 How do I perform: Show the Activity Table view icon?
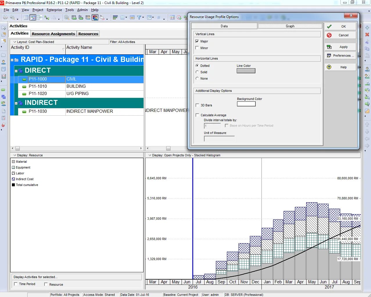[x=26, y=17]
